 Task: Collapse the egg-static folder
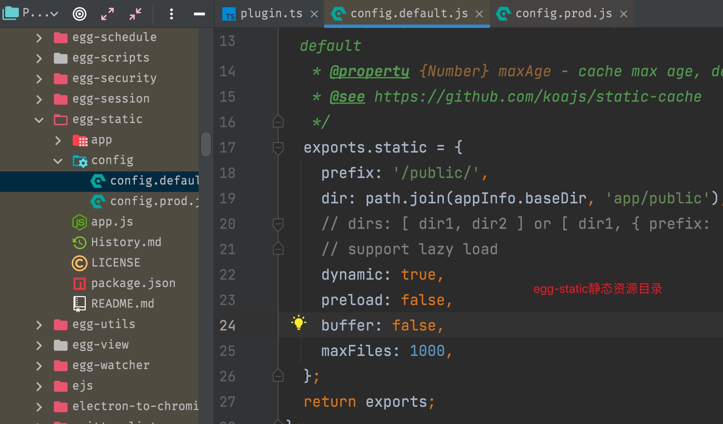click(39, 120)
